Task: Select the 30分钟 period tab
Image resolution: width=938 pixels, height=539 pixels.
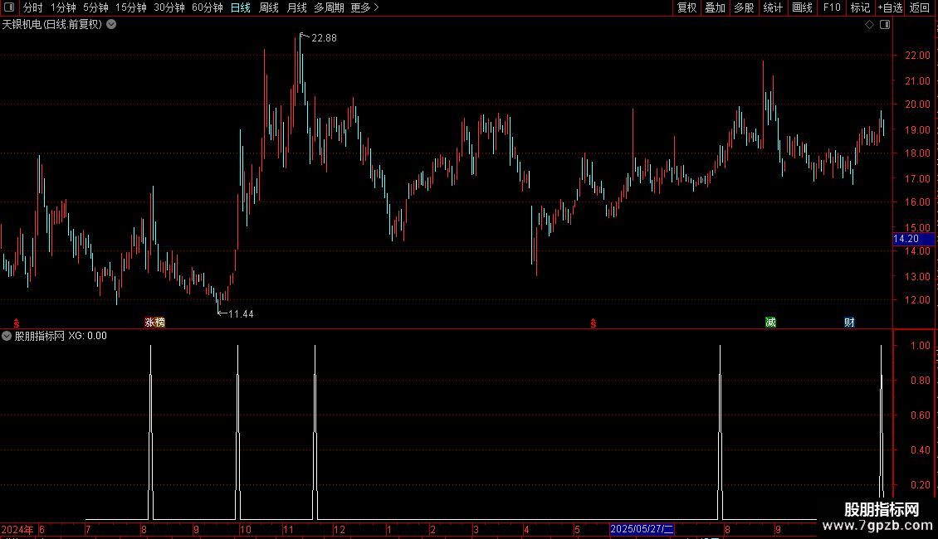Action: click(x=169, y=7)
